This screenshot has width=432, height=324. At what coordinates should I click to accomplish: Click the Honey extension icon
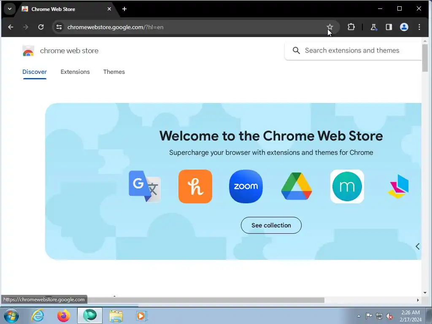195,186
